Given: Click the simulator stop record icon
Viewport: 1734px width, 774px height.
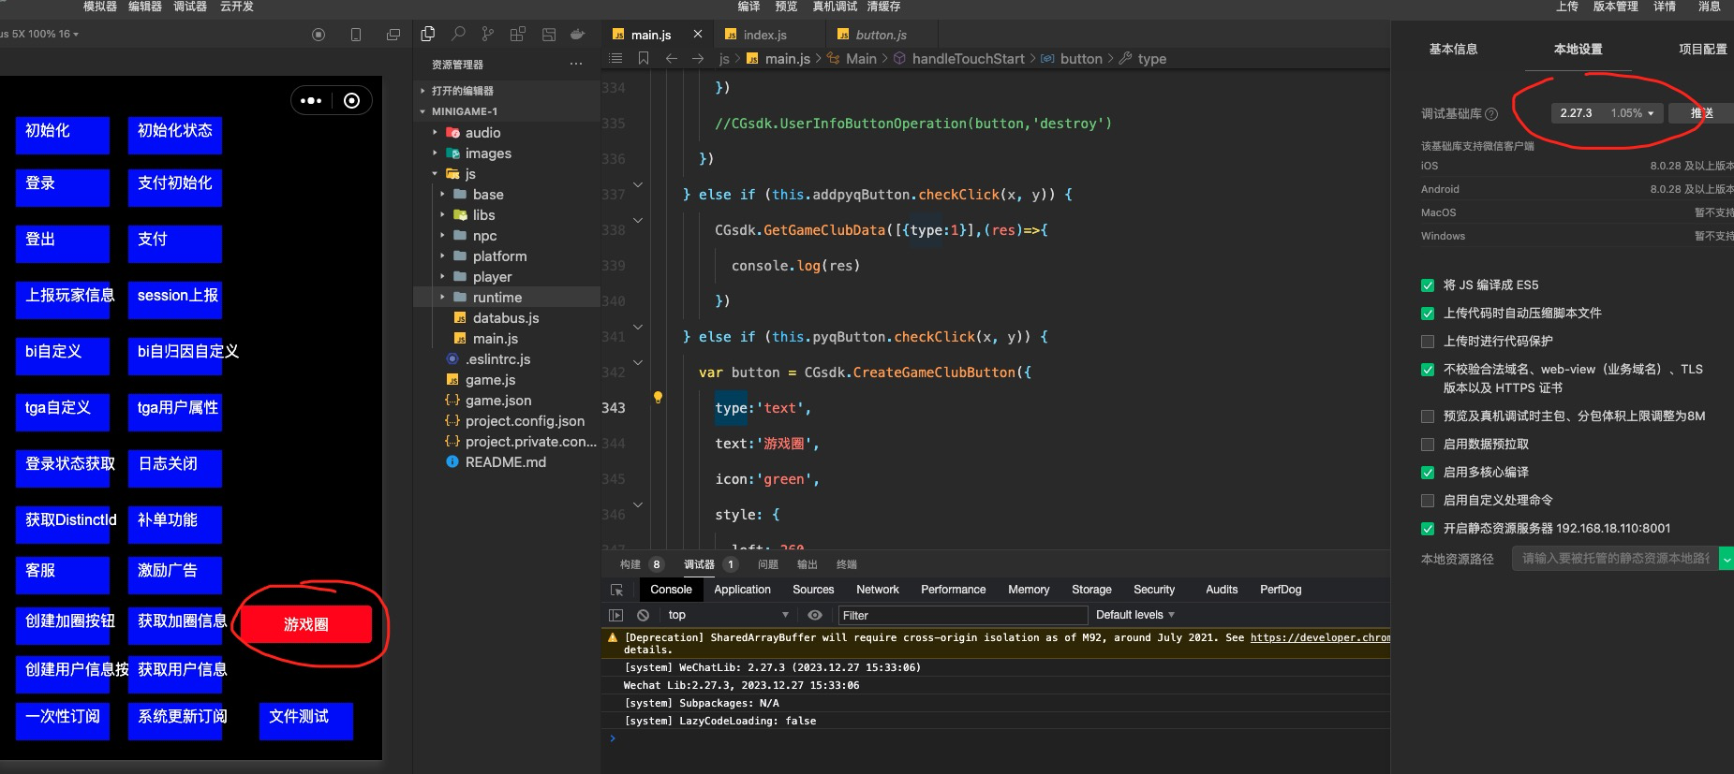Looking at the screenshot, I should [x=319, y=35].
